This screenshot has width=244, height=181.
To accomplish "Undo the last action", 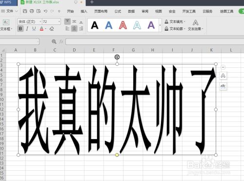I will click(x=45, y=11).
